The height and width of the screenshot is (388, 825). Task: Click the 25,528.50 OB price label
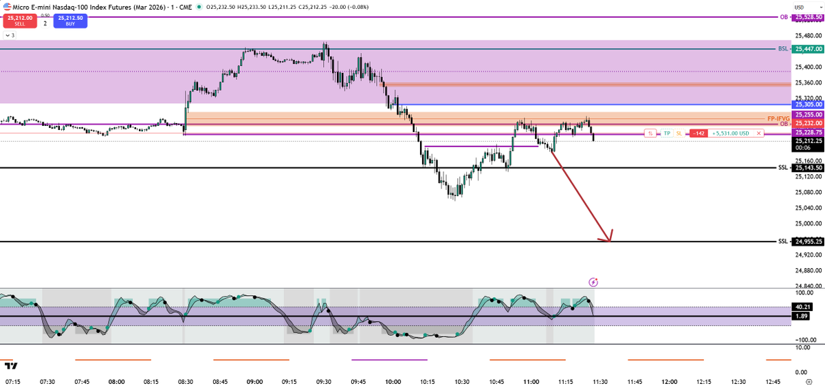[807, 17]
